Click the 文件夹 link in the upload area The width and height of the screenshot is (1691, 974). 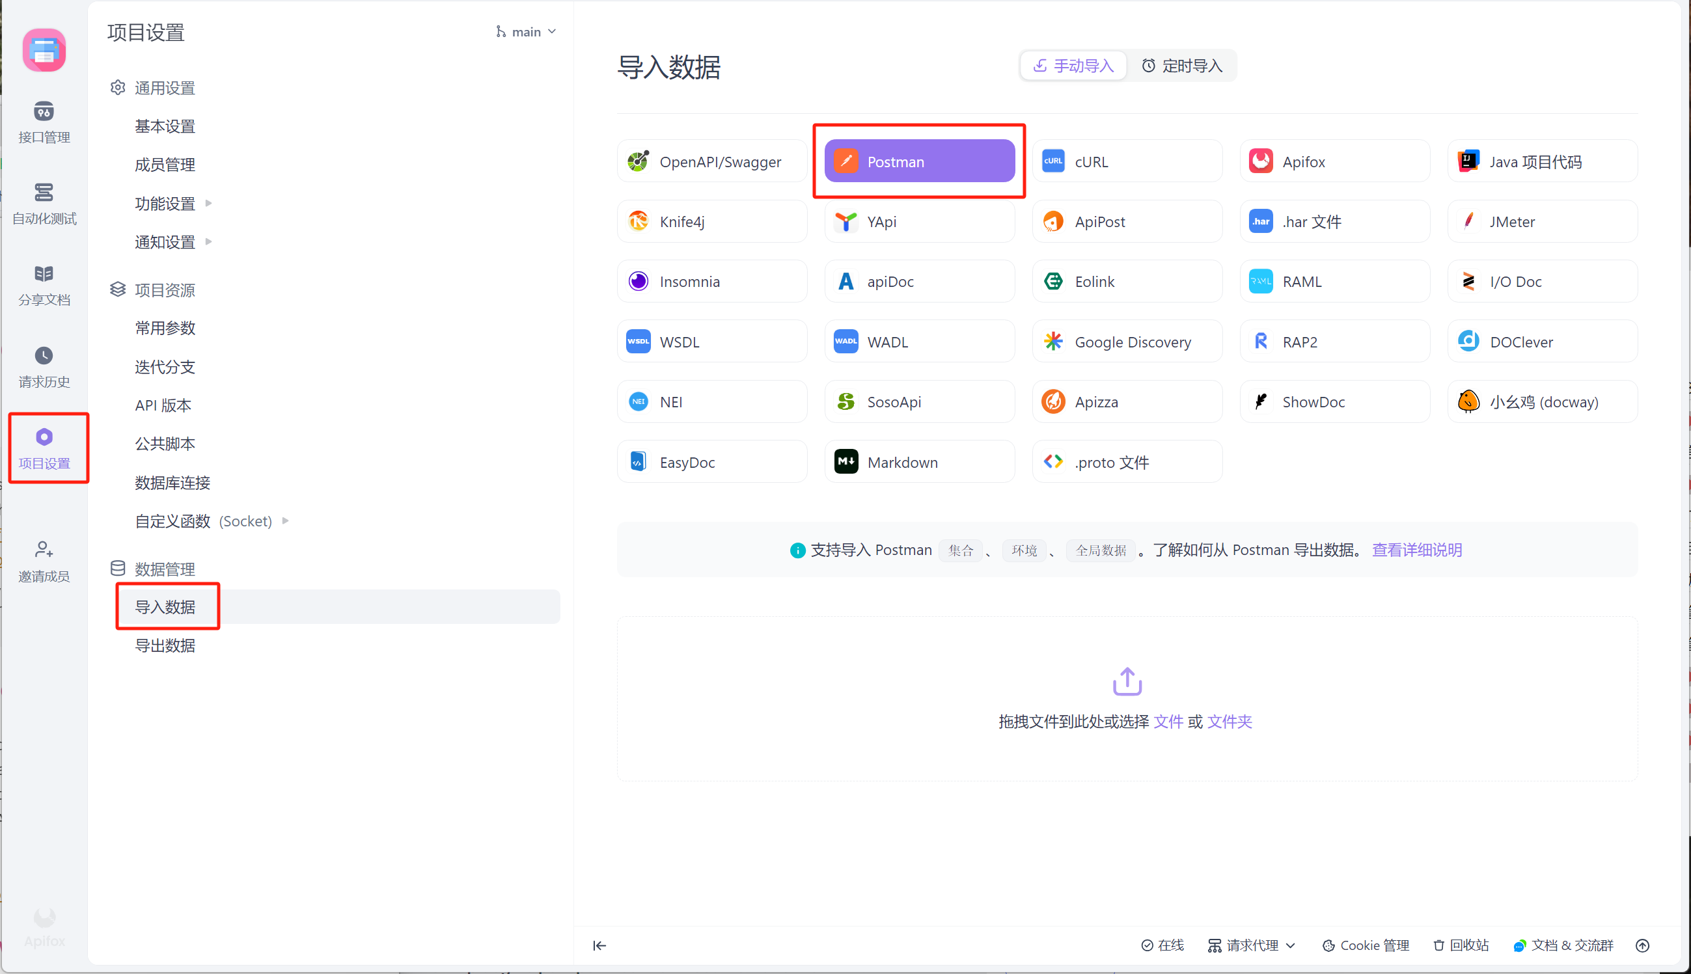point(1230,721)
